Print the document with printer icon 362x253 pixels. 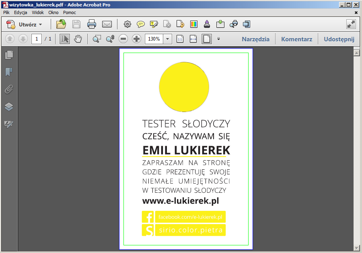(92, 24)
